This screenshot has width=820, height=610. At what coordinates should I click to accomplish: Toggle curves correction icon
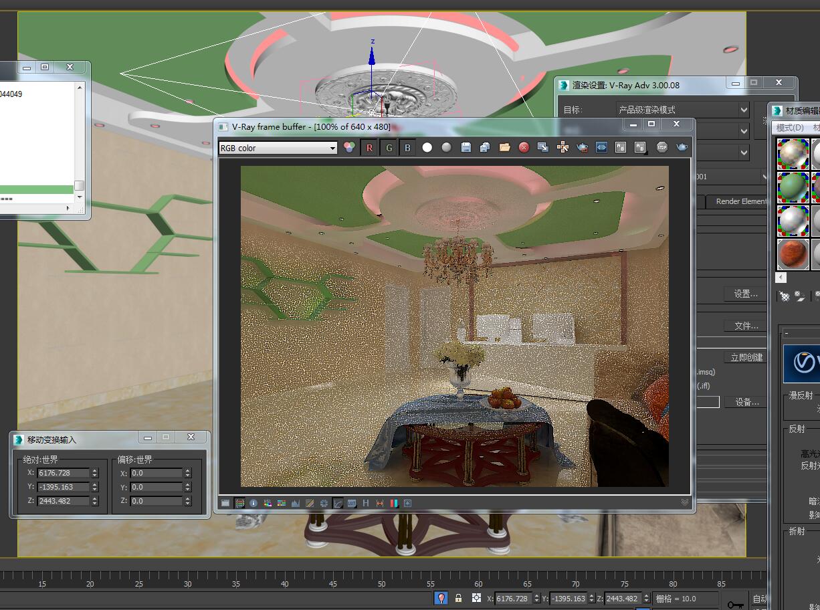click(x=338, y=503)
